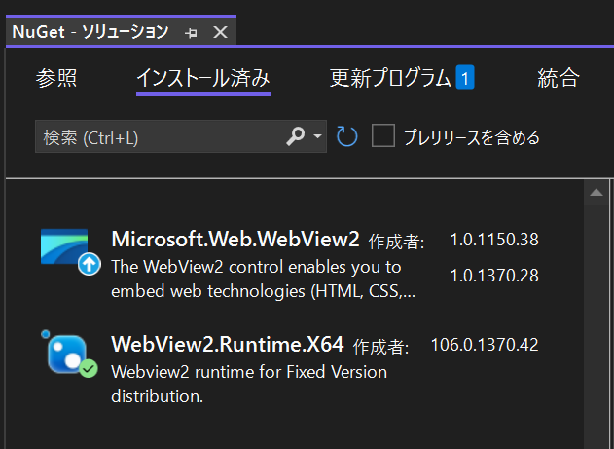This screenshot has width=614, height=449.
Task: Click the magnifier search icon
Action: pos(296,136)
